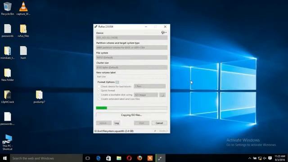Open the Windows Store taskbar icon

tap(108, 158)
